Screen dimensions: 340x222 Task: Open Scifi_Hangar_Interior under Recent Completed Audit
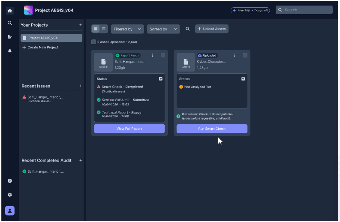click(43, 171)
